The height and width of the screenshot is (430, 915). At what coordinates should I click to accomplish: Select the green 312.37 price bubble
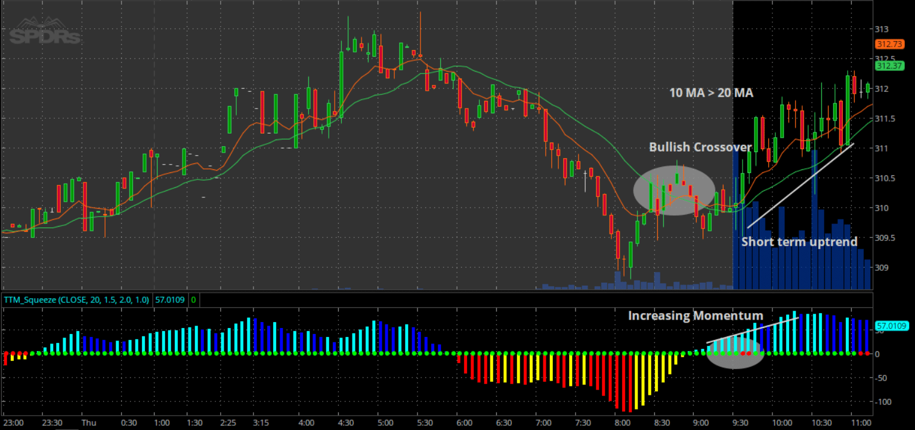[889, 66]
